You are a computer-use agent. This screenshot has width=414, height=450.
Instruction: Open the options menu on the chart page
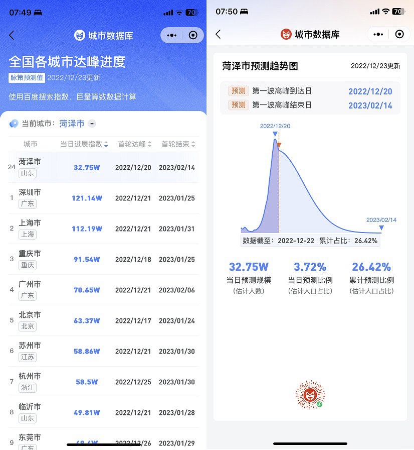click(x=378, y=34)
